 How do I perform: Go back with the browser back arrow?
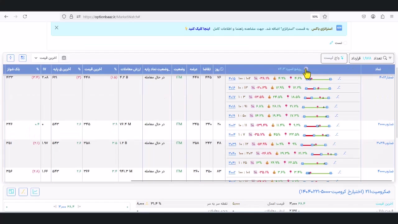click(6, 16)
